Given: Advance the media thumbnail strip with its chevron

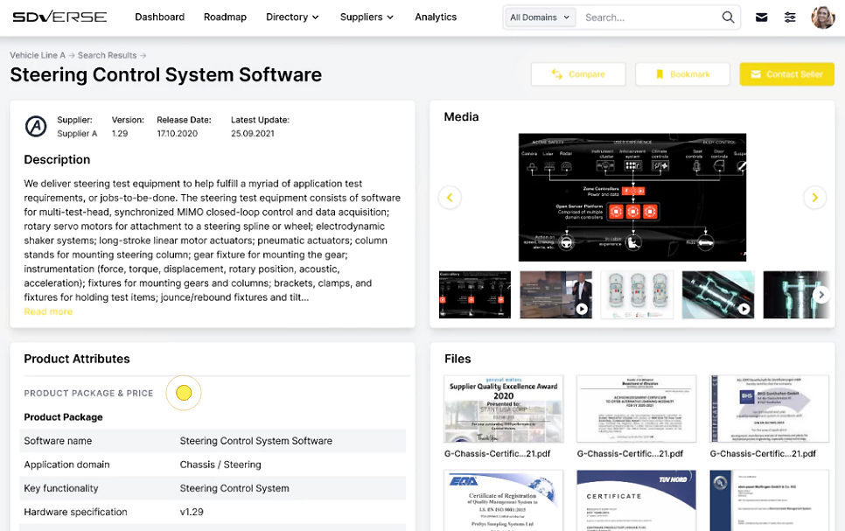Looking at the screenshot, I should (821, 294).
